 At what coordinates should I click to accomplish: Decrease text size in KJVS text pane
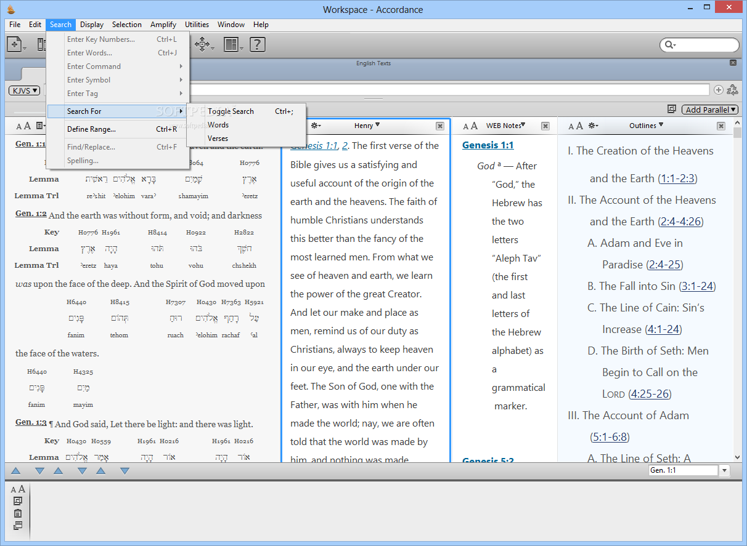[19, 126]
